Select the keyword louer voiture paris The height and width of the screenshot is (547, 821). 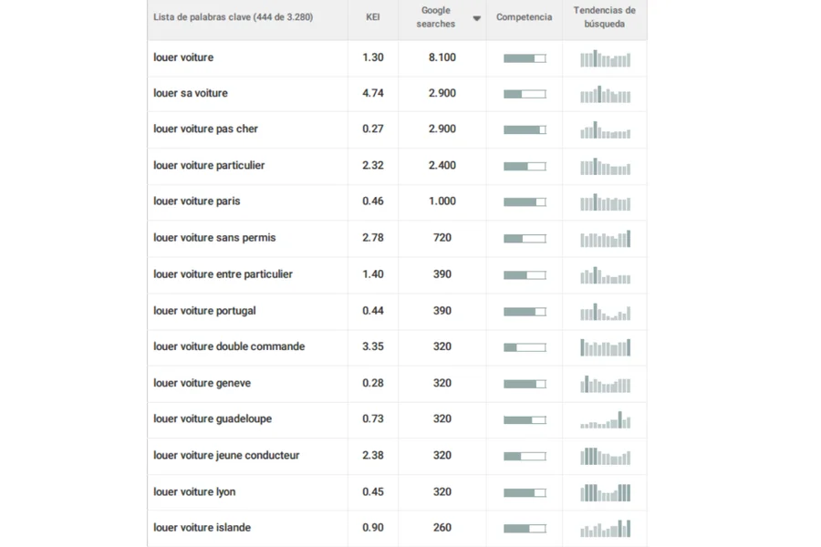tap(197, 201)
